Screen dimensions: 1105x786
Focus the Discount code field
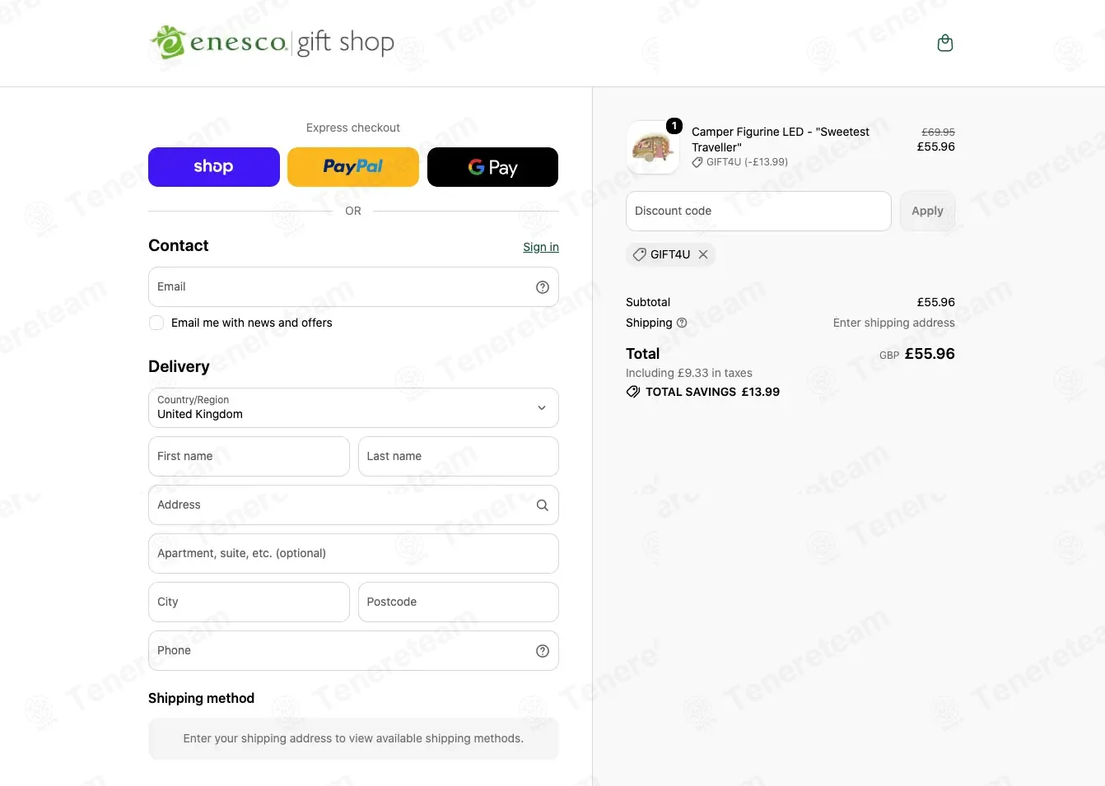pyautogui.click(x=758, y=212)
